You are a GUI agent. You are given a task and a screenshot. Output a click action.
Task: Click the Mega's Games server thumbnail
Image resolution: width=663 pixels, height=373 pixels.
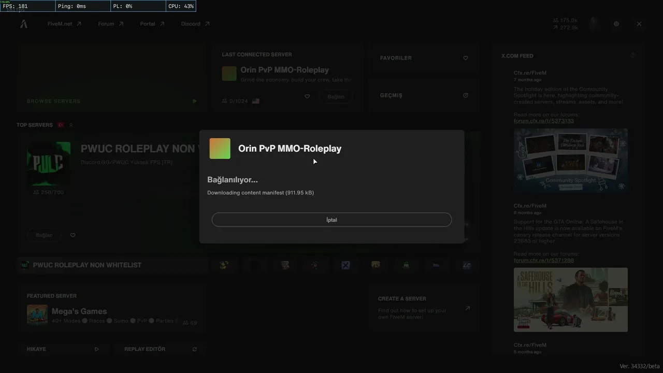point(37,314)
